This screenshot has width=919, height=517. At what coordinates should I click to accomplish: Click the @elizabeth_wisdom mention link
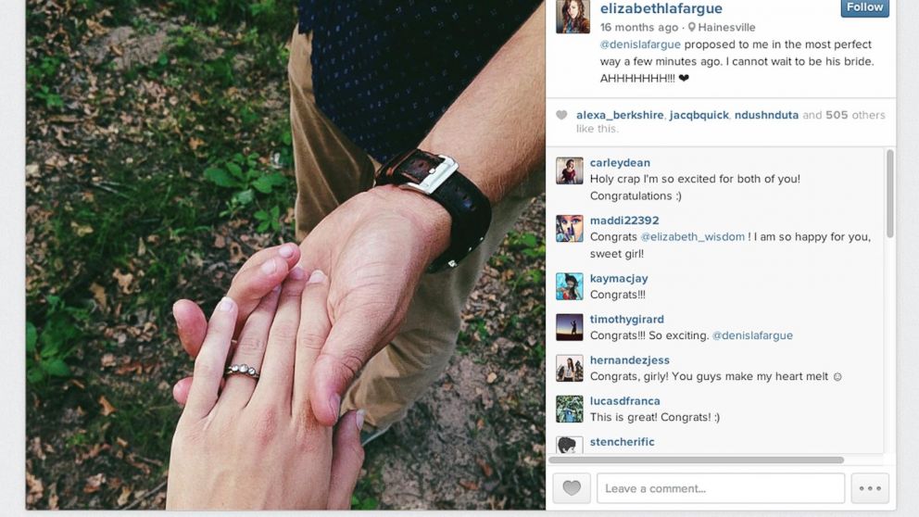coord(692,237)
